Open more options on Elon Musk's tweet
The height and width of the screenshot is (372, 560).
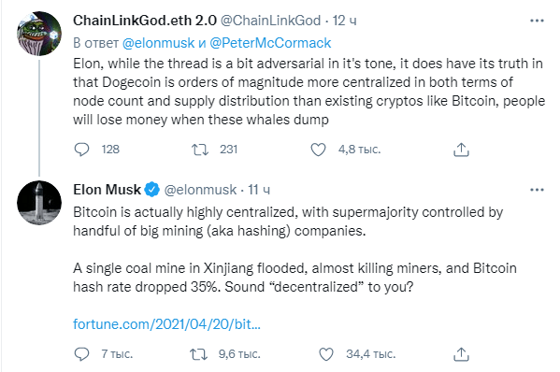coord(537,190)
